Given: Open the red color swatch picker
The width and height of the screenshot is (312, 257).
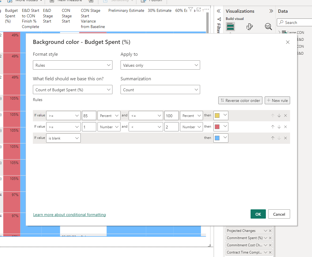Looking at the screenshot, I should 221,127.
